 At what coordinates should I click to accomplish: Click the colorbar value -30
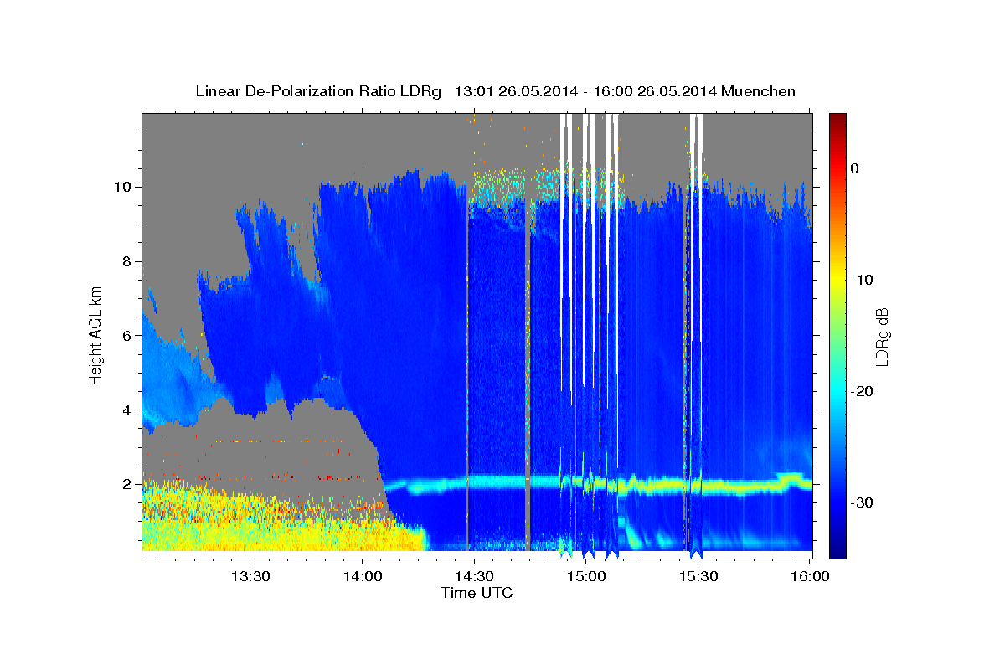(863, 502)
